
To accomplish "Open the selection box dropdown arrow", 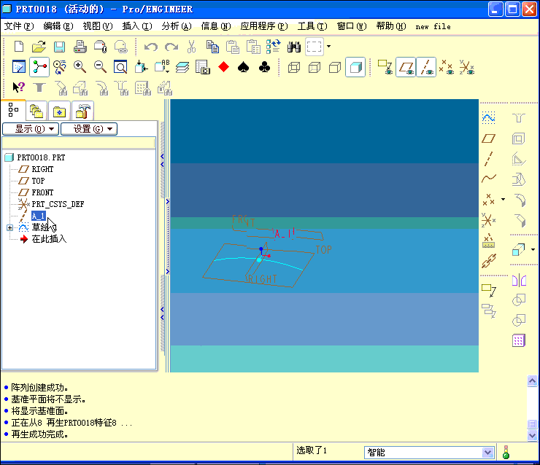I will pyautogui.click(x=329, y=47).
